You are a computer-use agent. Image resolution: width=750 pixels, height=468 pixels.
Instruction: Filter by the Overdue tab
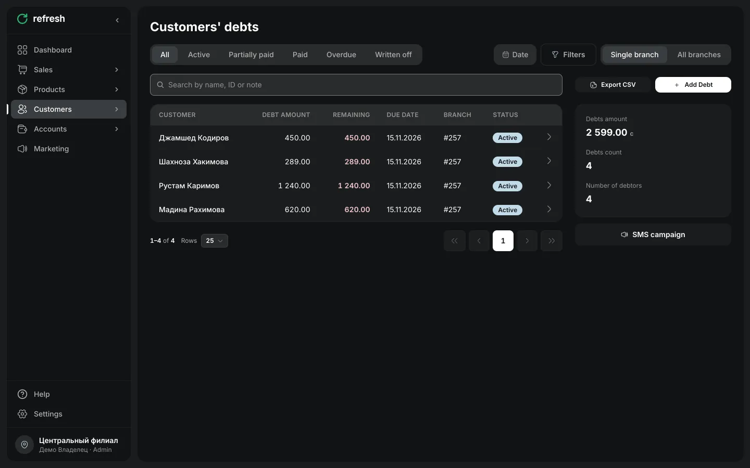point(341,55)
